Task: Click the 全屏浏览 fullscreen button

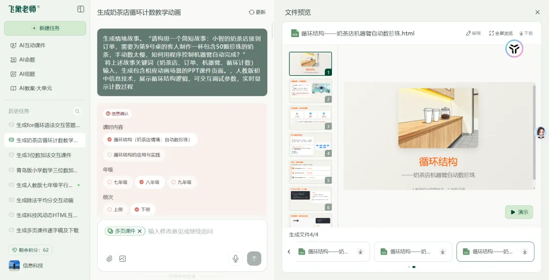Action: point(501,33)
